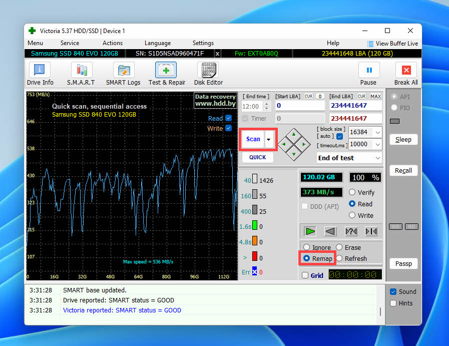Image resolution: width=449 pixels, height=346 pixels.
Task: Click the Recall button
Action: [403, 170]
